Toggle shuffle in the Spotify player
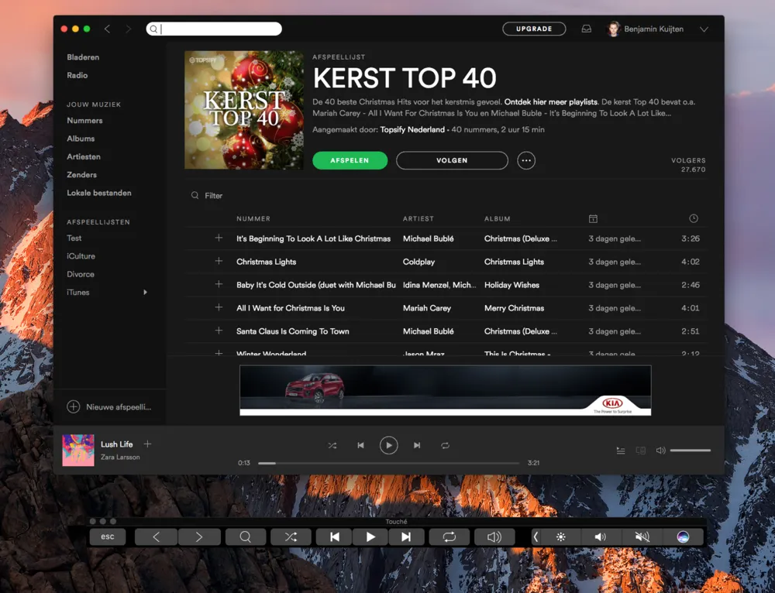This screenshot has width=775, height=593. tap(332, 445)
